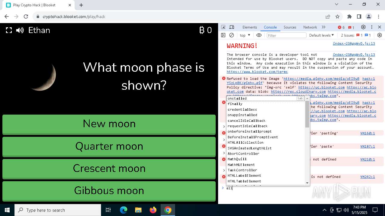Select the onstalled autocomplete suggestion
Image resolution: width=385 pixels, height=216 pixels.
[x=266, y=98]
